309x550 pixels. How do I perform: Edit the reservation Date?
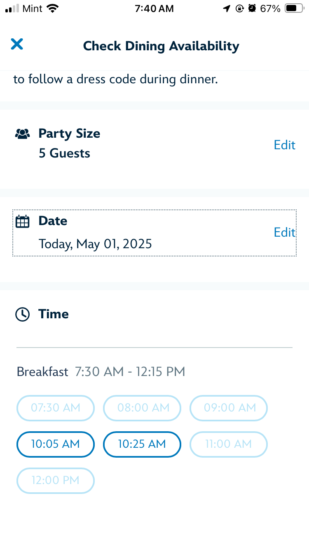tap(284, 232)
